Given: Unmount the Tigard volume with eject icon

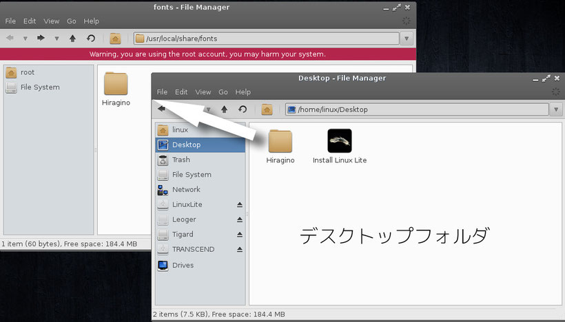Looking at the screenshot, I should tap(240, 235).
